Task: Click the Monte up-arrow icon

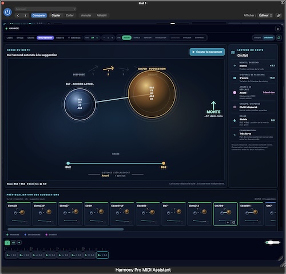Action: (x=235, y=66)
